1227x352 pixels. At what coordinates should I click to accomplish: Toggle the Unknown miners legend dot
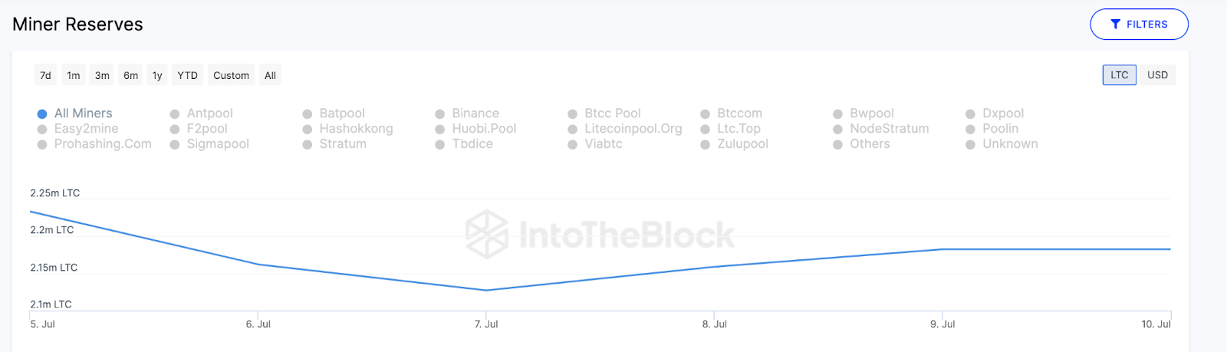click(x=970, y=144)
